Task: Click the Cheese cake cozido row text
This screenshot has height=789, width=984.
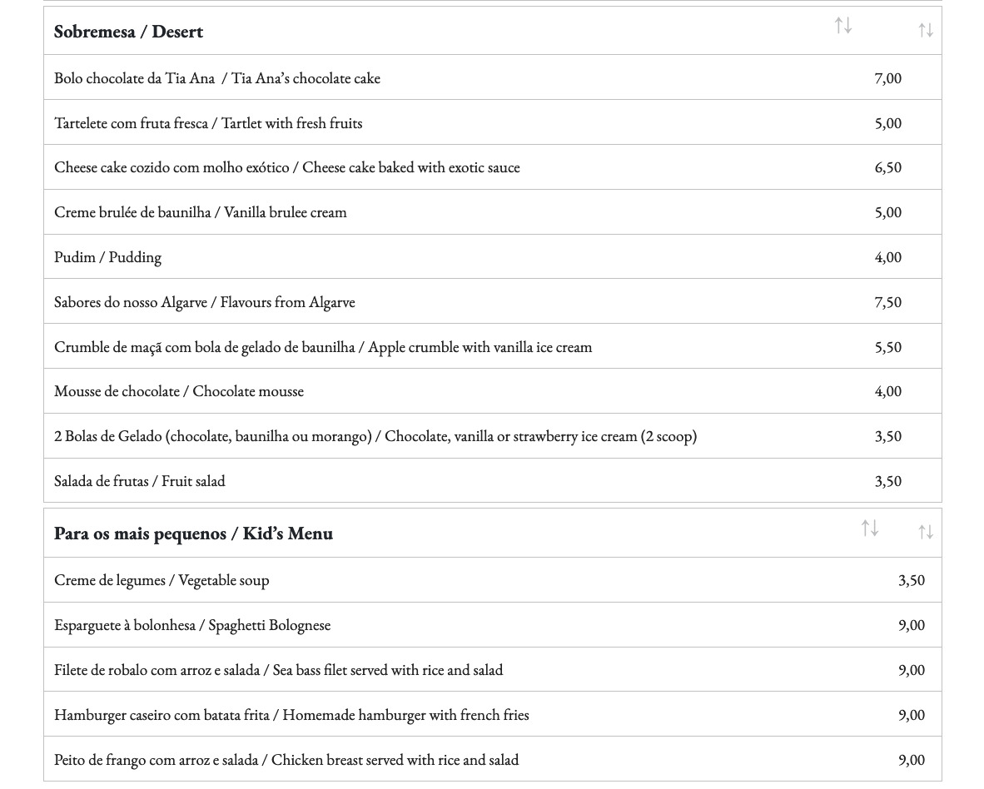Action: (x=286, y=167)
